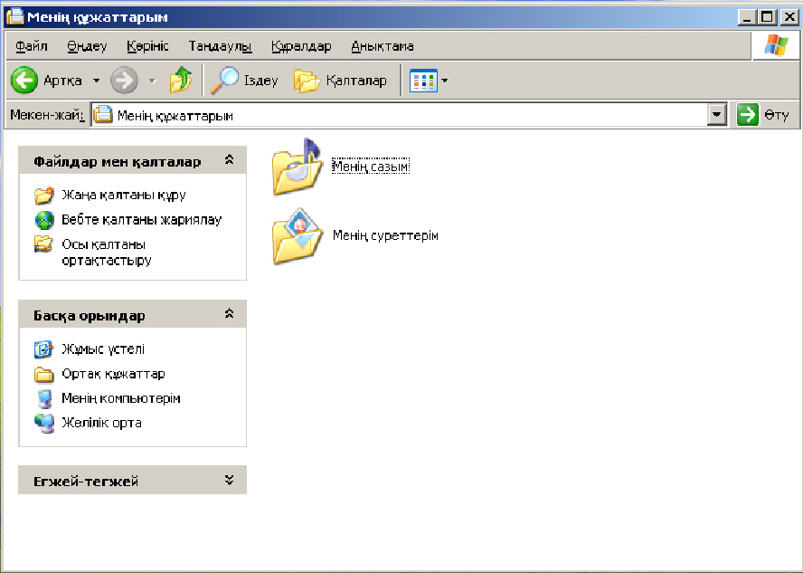The image size is (803, 573).
Task: Open the Желілік орта link
Action: (x=101, y=423)
